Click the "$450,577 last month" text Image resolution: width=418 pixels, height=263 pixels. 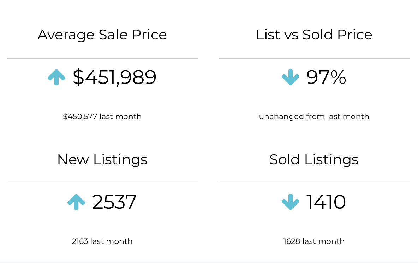[102, 117]
